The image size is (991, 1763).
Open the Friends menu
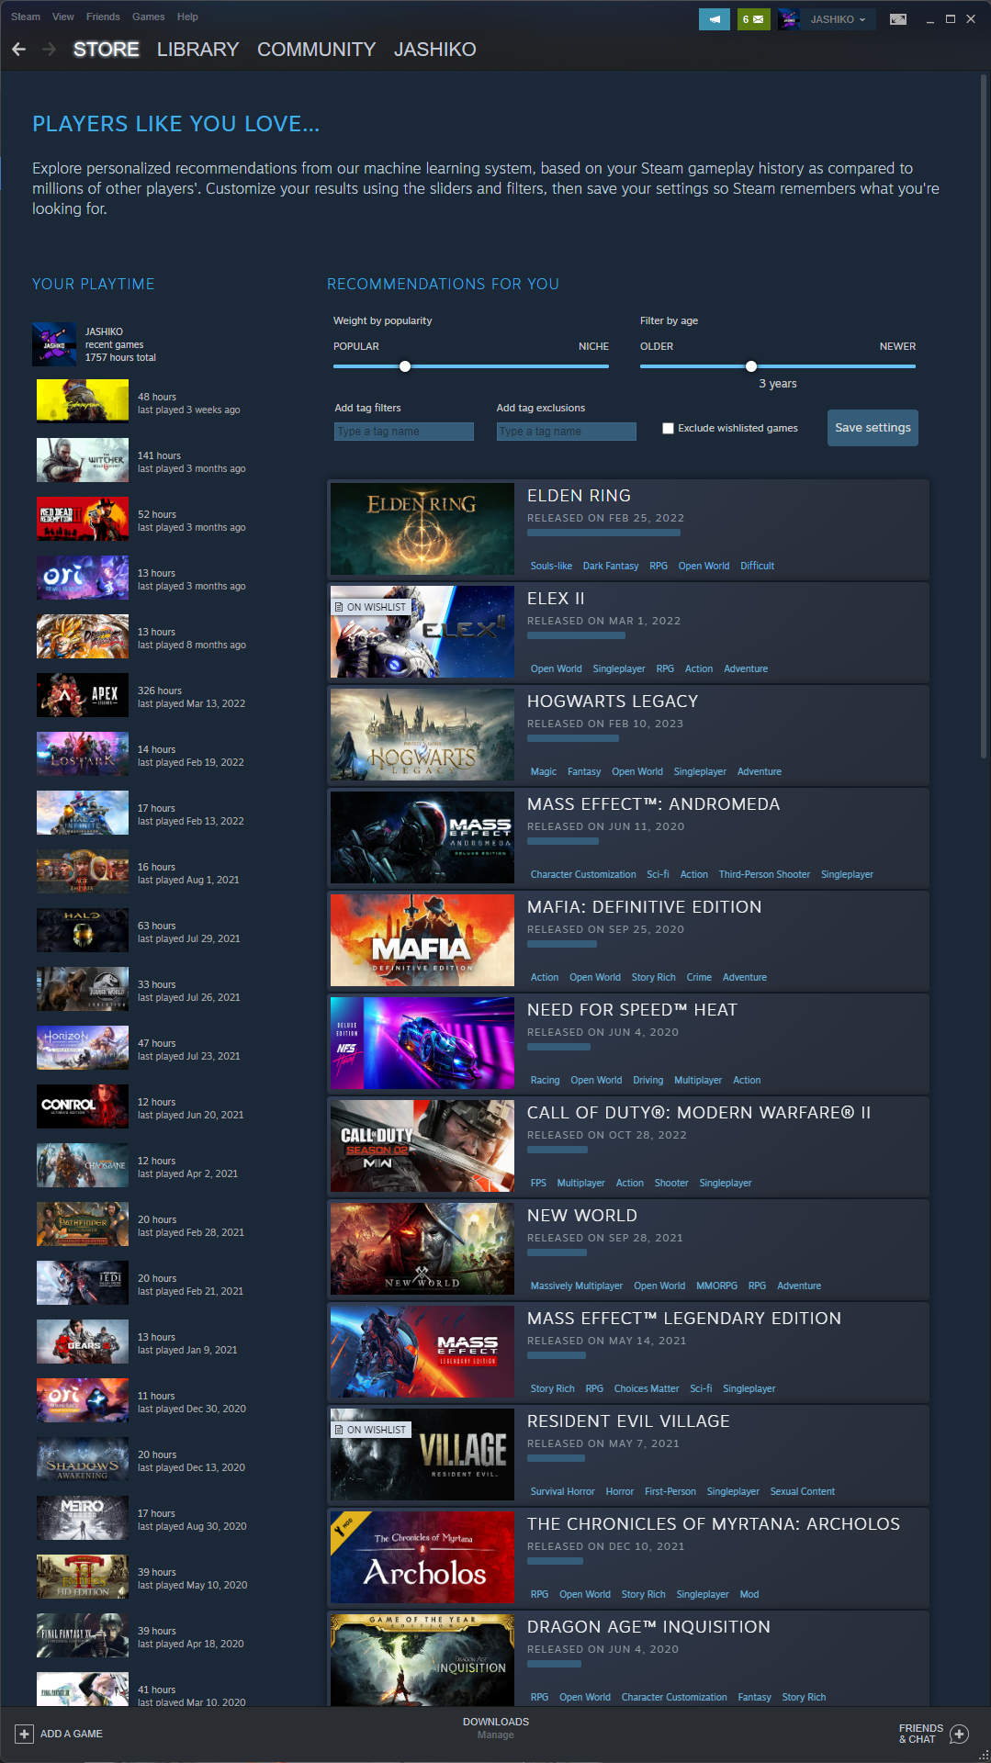point(103,17)
